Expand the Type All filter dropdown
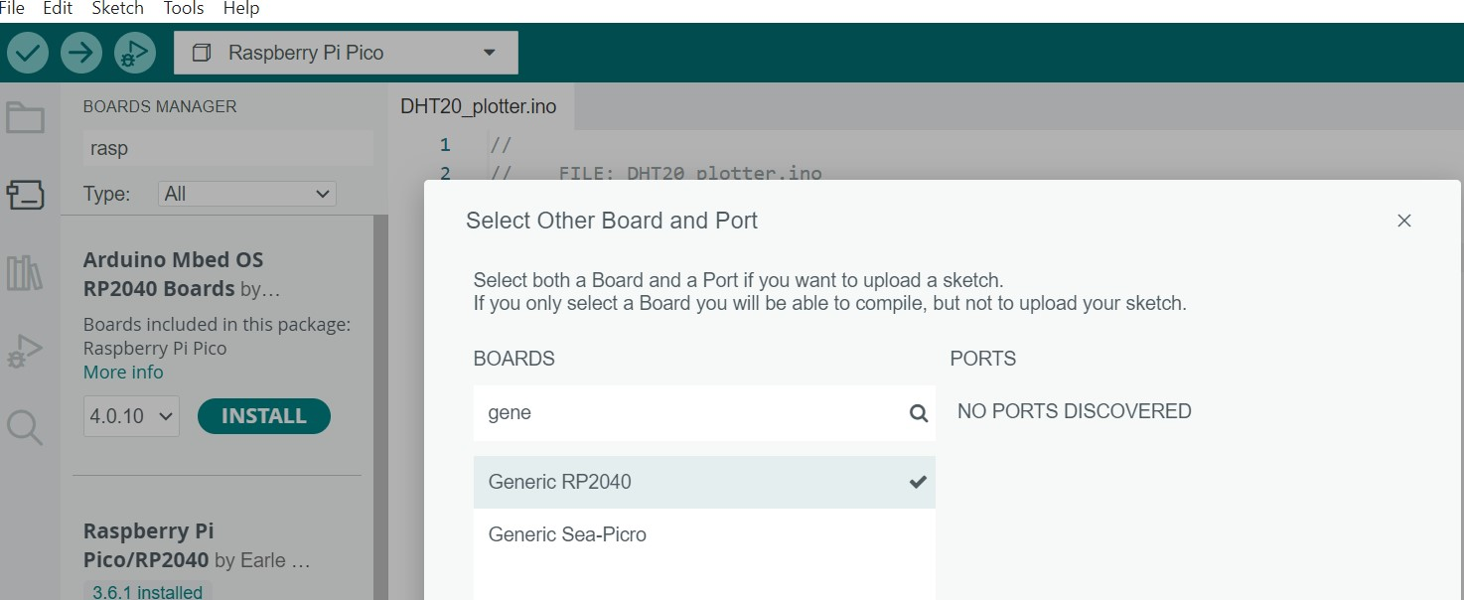 tap(247, 194)
